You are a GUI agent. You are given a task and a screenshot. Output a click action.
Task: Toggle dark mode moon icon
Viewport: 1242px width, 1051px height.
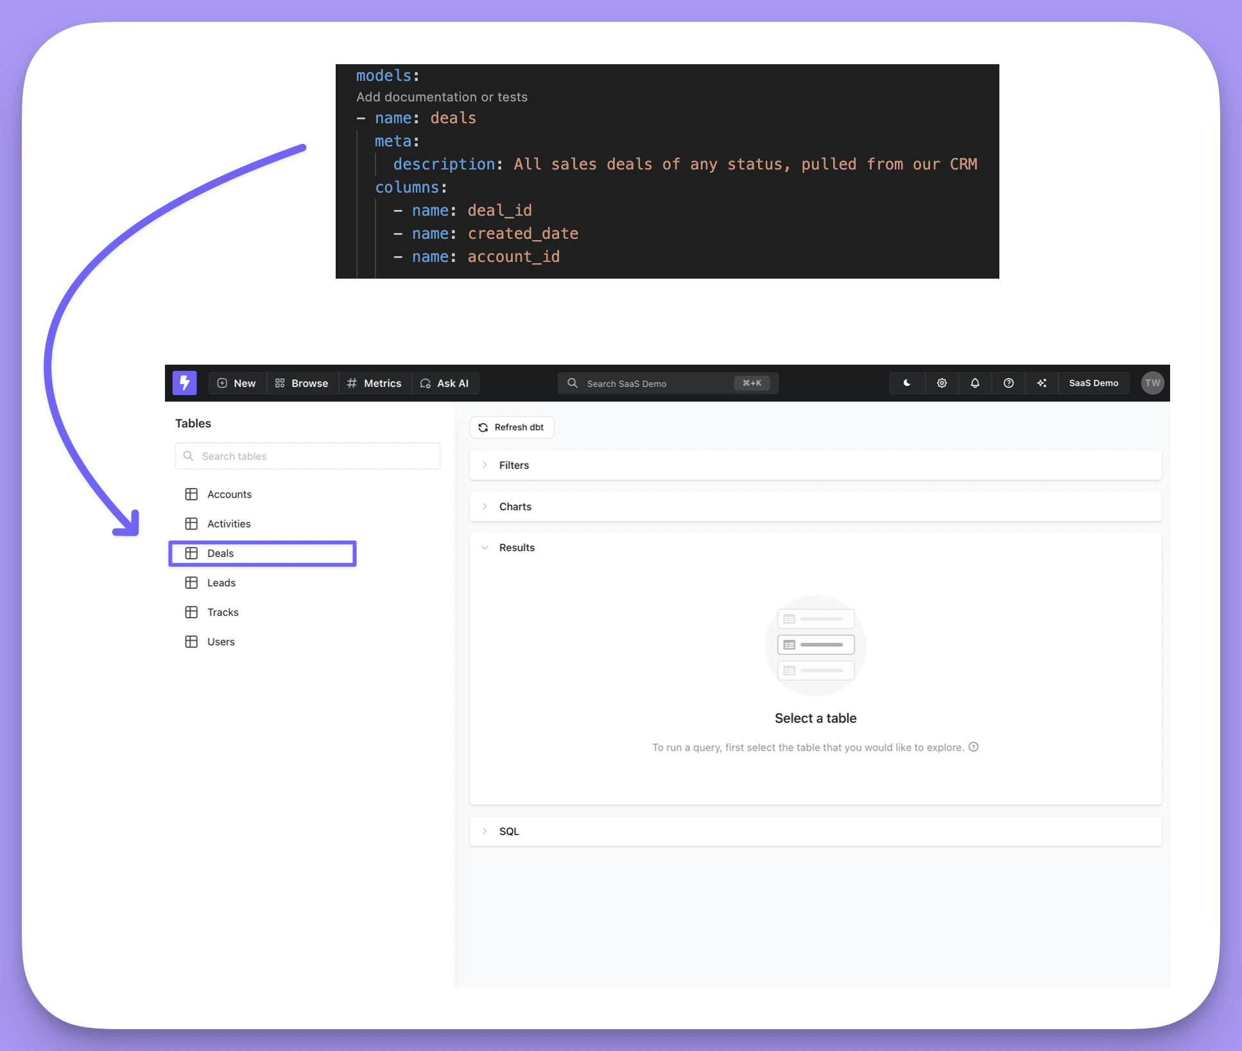click(907, 383)
